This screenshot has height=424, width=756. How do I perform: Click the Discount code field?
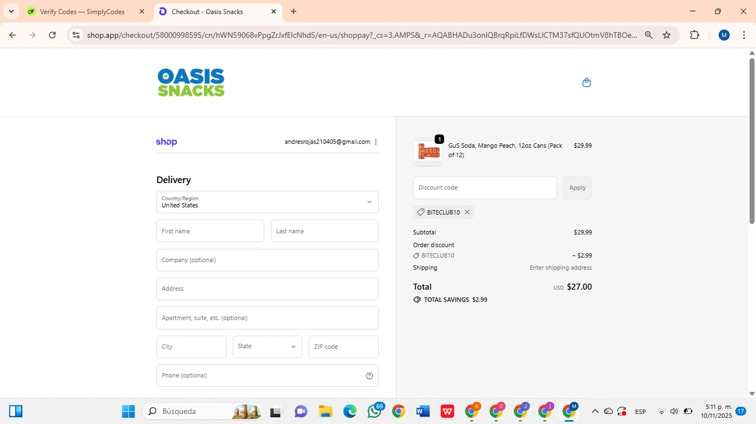[x=485, y=188]
